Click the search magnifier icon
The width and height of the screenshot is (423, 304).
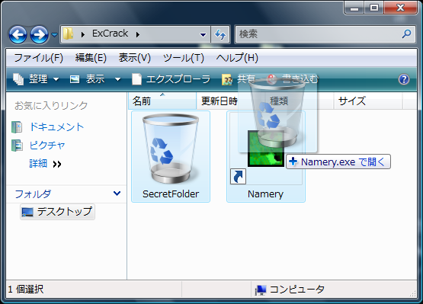(406, 34)
